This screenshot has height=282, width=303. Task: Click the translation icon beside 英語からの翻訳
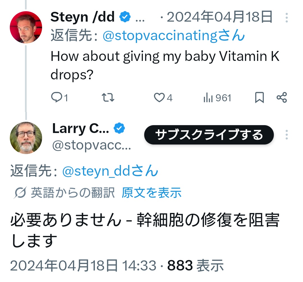coord(20,193)
